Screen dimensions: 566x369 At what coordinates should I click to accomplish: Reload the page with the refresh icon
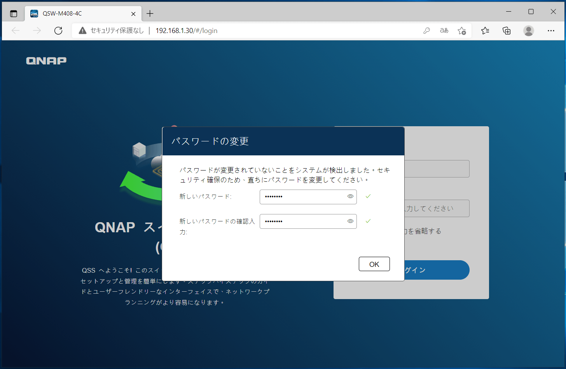[x=58, y=31]
